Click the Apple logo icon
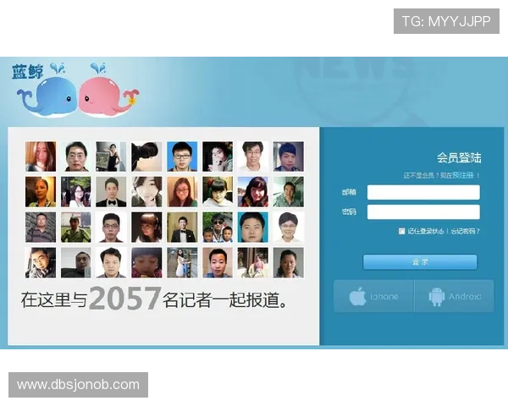The image size is (508, 406). pos(358,296)
